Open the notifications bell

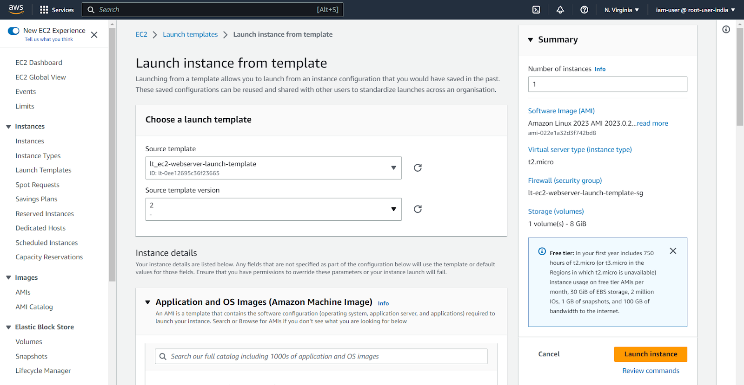560,10
